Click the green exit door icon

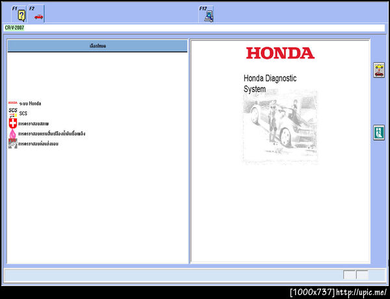point(379,133)
